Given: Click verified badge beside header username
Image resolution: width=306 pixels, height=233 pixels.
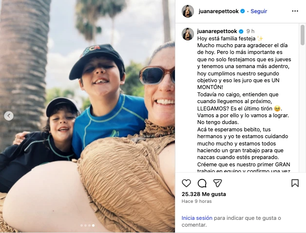Looking at the screenshot, I should [x=243, y=11].
